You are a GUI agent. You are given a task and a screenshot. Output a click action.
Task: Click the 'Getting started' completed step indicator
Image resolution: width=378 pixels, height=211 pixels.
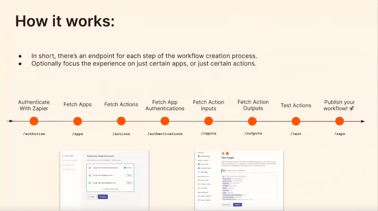[199, 156]
